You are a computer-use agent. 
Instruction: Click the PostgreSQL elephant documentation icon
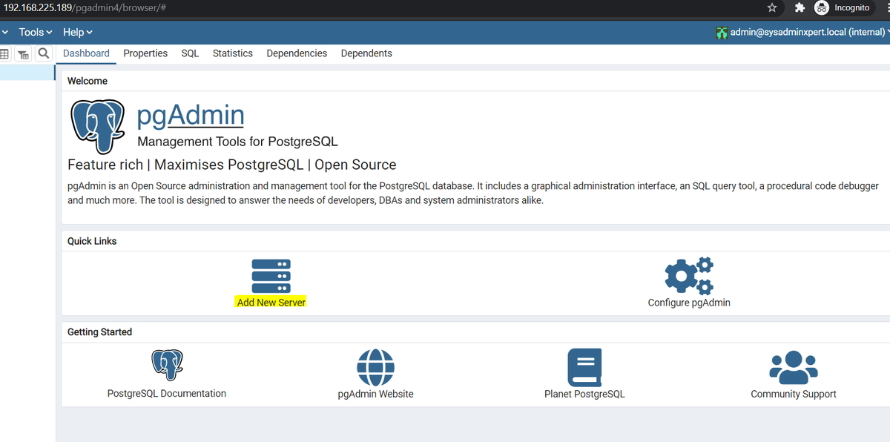click(167, 365)
